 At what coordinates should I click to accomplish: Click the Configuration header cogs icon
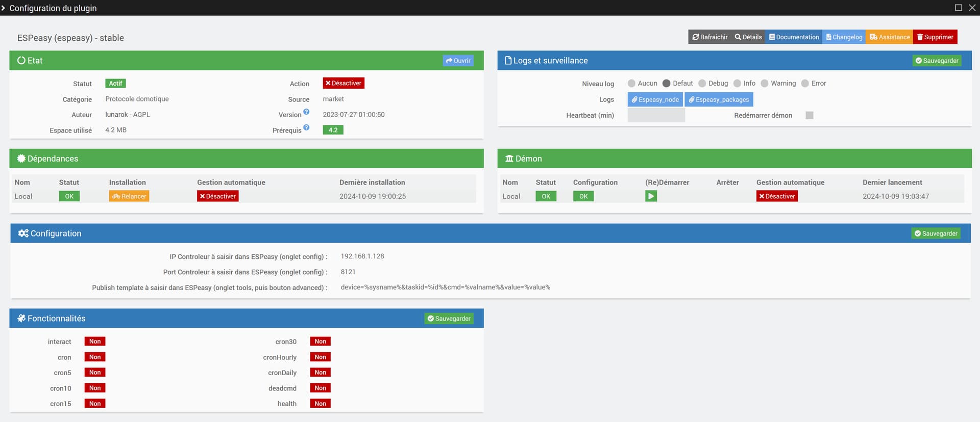coord(23,233)
